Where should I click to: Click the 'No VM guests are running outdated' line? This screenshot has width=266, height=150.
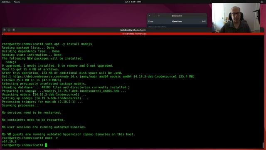click(69, 134)
